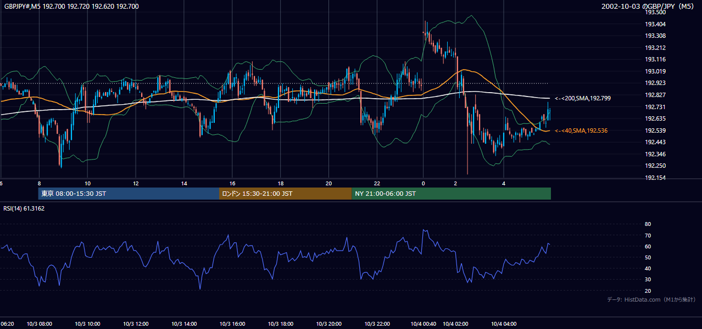Click hour label 16 under the price chart
The height and width of the screenshot is (329, 702).
pos(232,183)
